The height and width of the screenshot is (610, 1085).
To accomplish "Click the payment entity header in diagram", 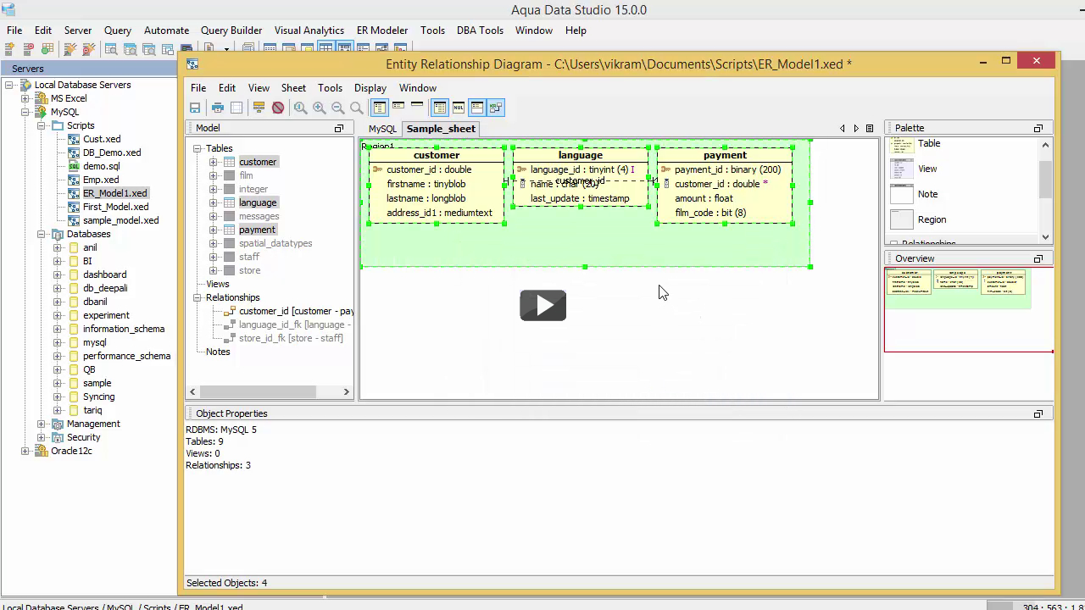I will click(725, 155).
